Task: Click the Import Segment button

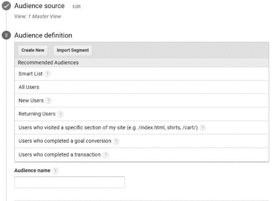Action: 73,50
